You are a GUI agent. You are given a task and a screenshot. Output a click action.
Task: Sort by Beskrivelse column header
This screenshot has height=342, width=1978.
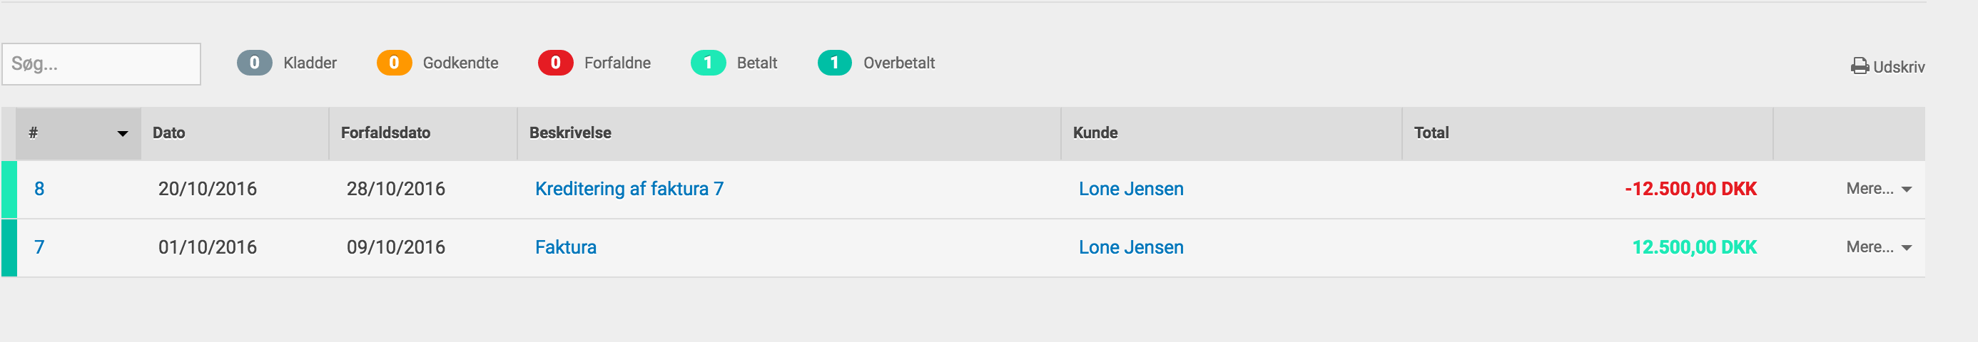point(571,133)
